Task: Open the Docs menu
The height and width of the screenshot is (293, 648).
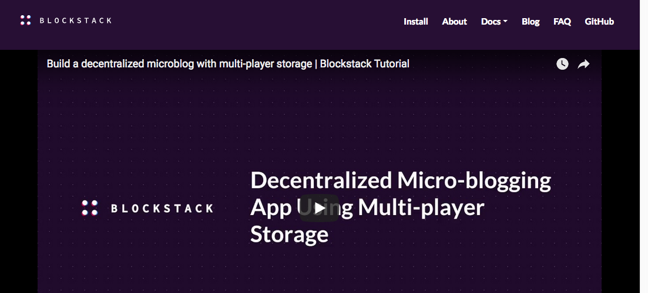Action: 491,22
